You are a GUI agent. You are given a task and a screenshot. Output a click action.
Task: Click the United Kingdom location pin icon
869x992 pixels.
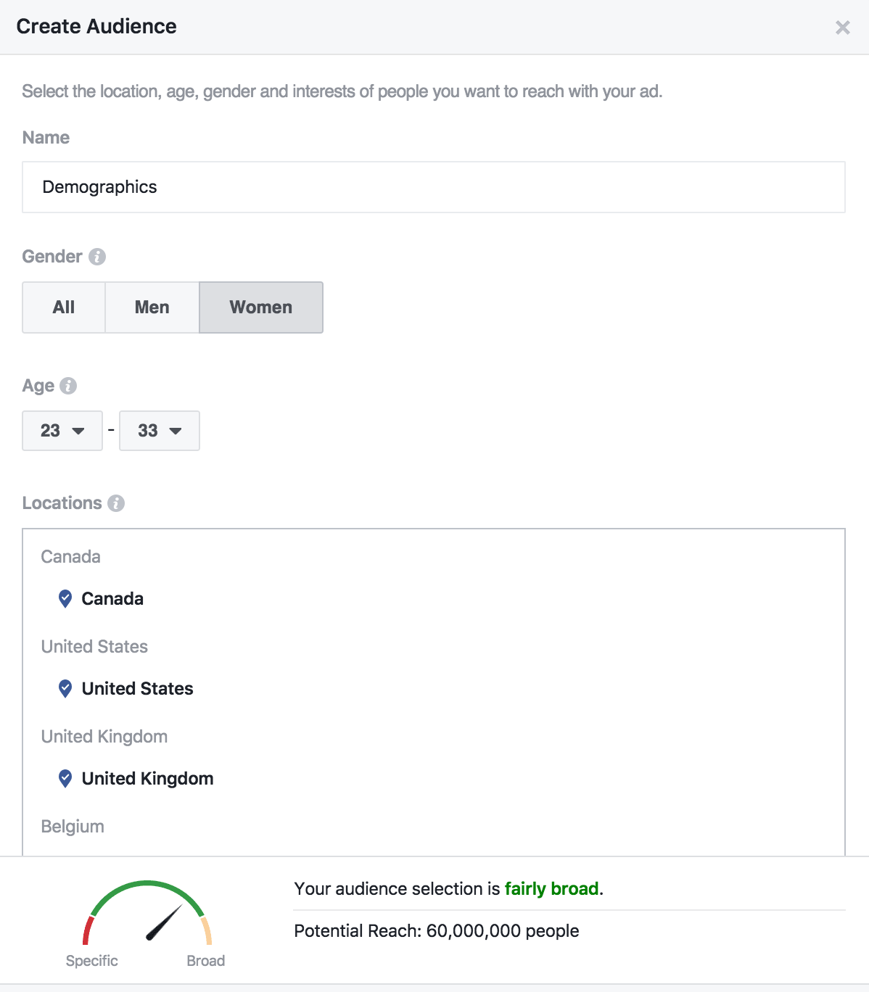pos(65,779)
